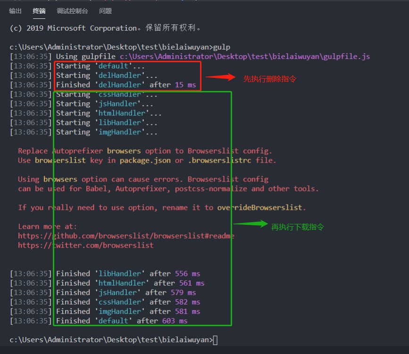Click the 'Using browsers option can cause errors' line
The image size is (409, 354).
[x=143, y=179]
